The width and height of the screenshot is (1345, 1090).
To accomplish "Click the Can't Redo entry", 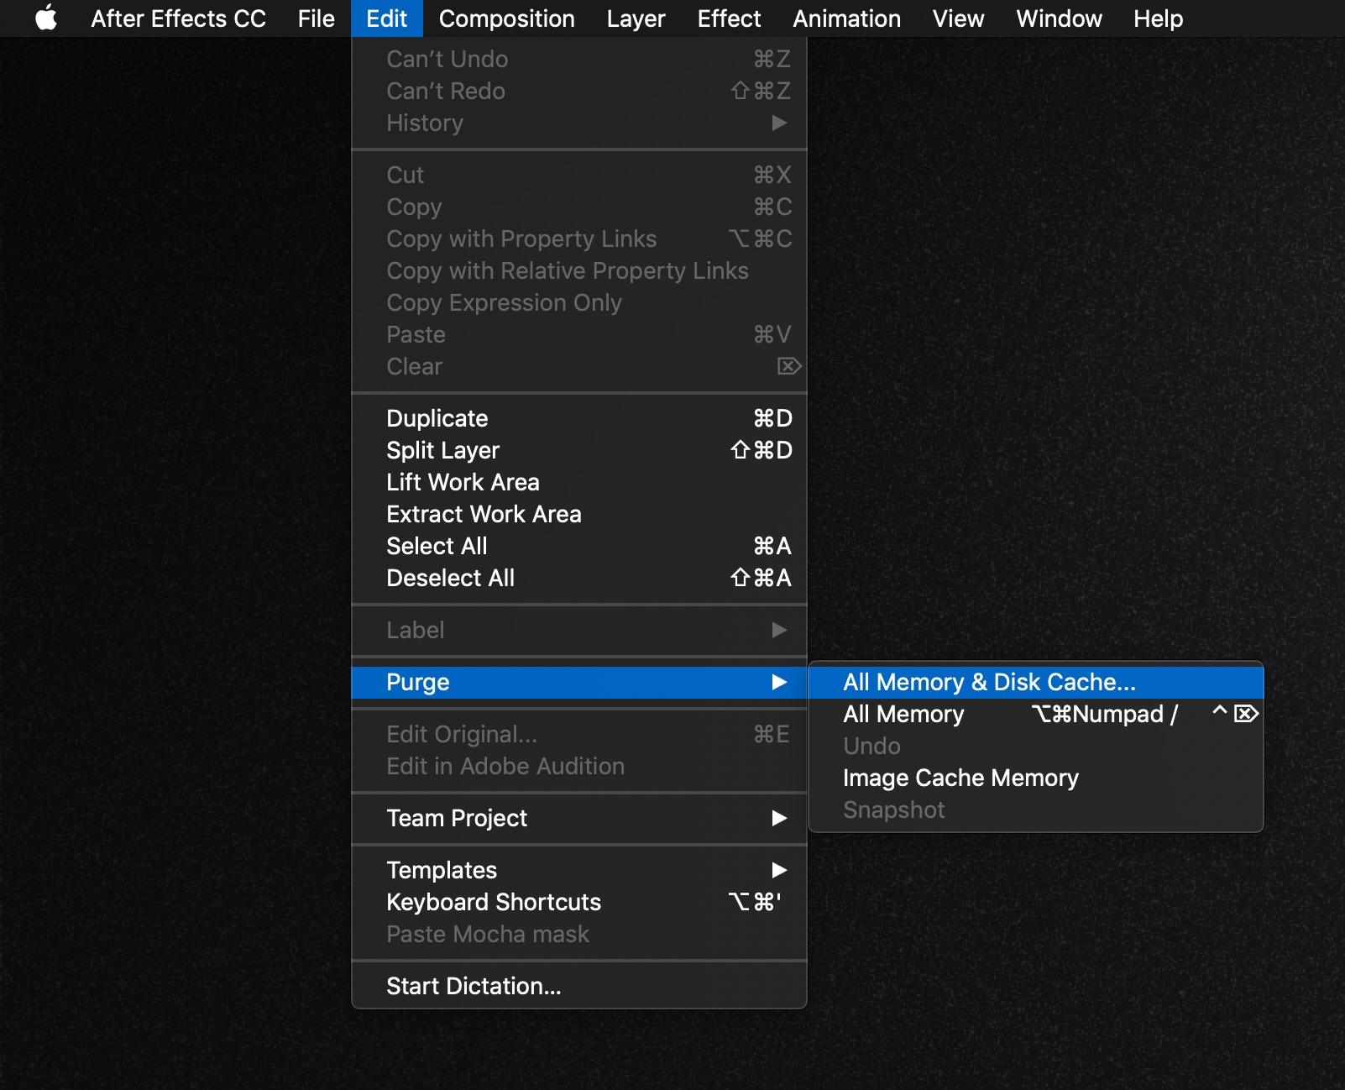I will [x=579, y=91].
